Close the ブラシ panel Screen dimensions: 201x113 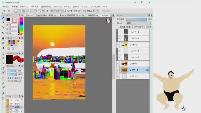[x=22, y=96]
